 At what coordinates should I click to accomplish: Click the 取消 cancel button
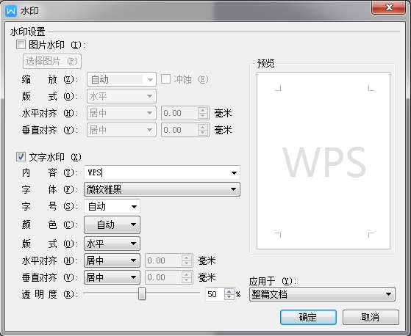[x=371, y=318]
